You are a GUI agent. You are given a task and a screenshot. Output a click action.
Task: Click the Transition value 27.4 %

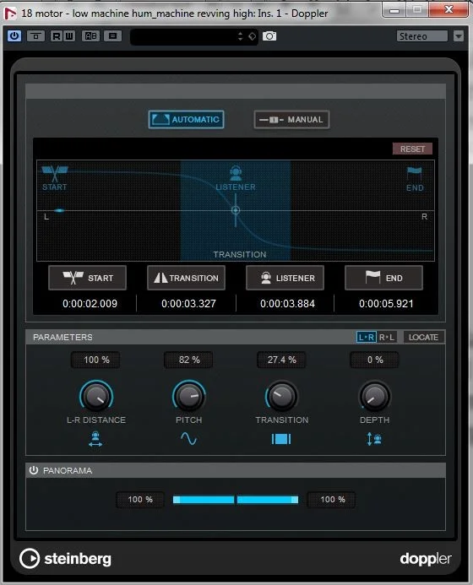pos(281,360)
